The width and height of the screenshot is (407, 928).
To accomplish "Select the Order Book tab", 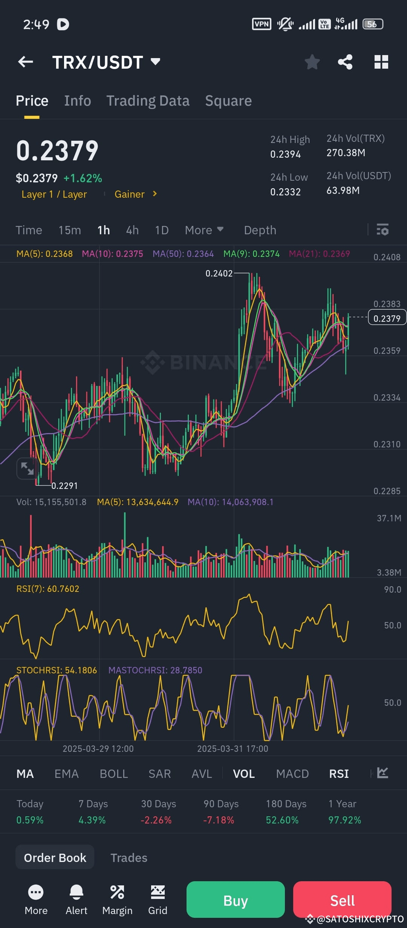I will [x=55, y=857].
